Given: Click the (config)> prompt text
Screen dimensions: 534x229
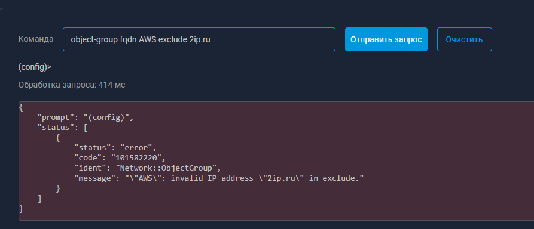Looking at the screenshot, I should pos(35,67).
